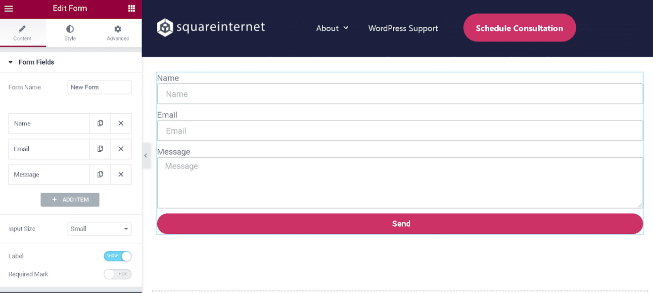Delete the Name form field with the X
Screen dimensions: 653x293
[121, 123]
